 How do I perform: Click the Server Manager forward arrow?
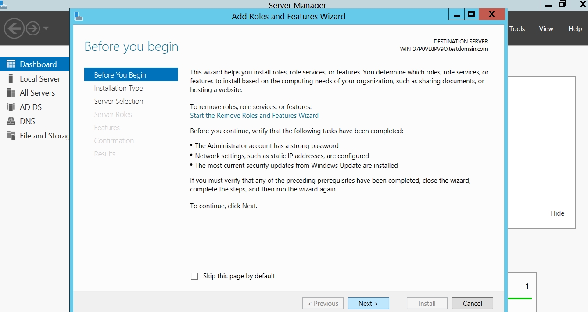pos(33,29)
